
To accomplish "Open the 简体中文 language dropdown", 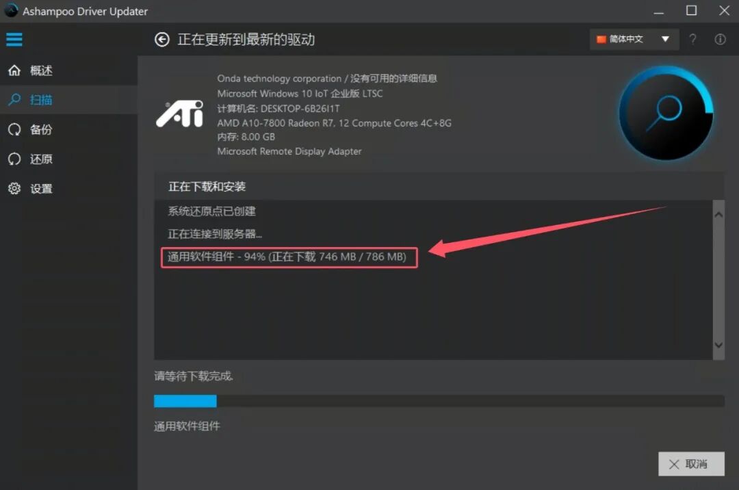I will coord(634,39).
